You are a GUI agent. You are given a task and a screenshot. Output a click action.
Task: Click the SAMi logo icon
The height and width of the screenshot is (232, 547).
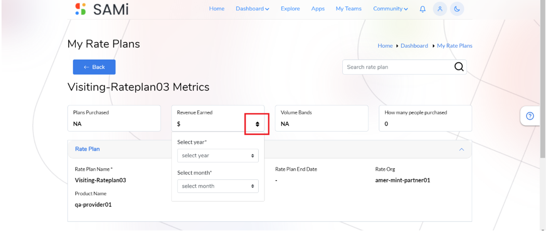[81, 9]
